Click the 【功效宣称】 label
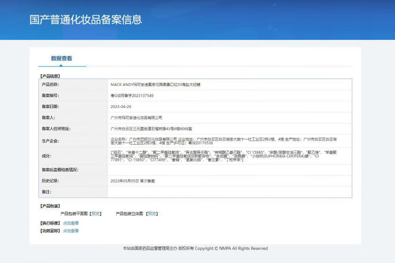395x263 pixels. click(x=50, y=231)
